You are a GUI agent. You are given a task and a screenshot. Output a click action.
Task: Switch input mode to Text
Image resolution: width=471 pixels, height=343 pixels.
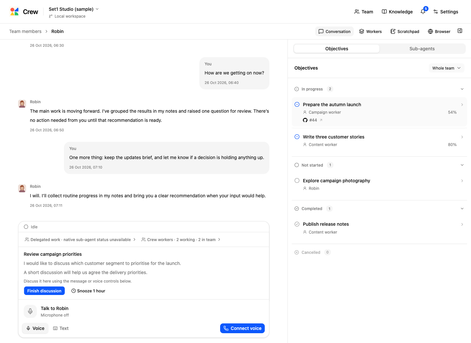[61, 328]
